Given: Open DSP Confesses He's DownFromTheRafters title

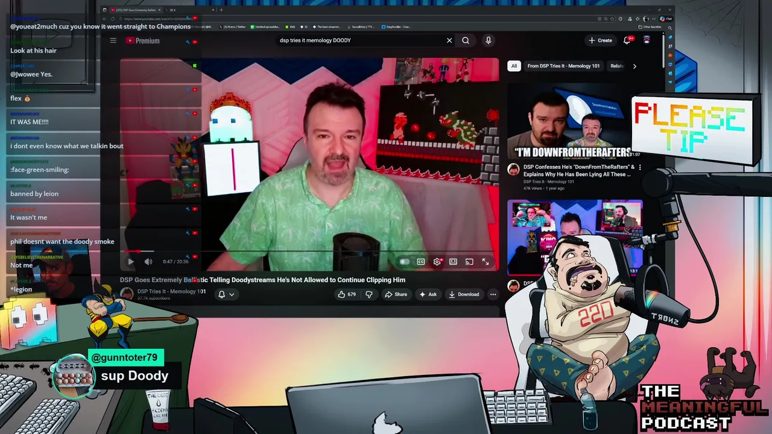Looking at the screenshot, I should tap(578, 171).
